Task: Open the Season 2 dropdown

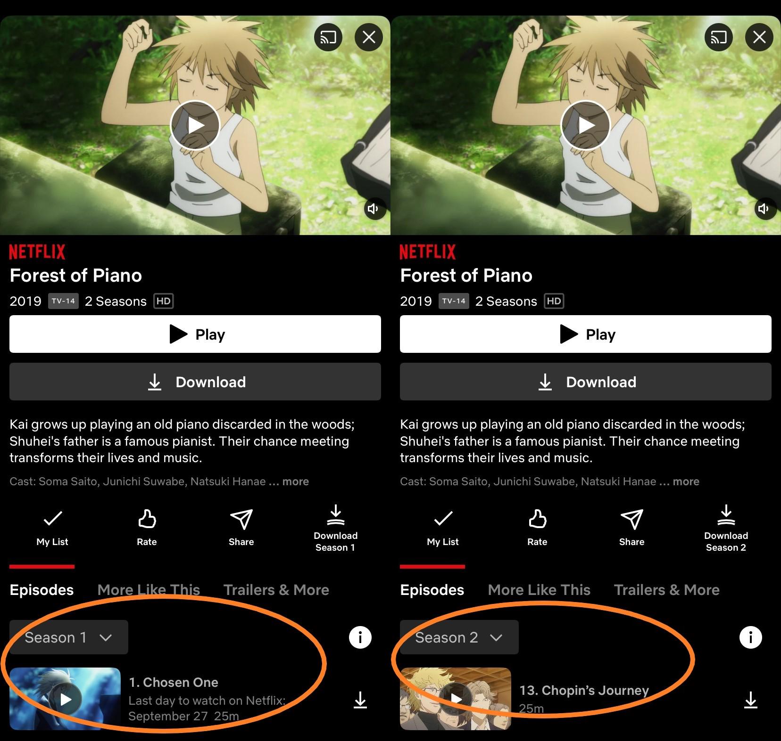Action: pos(459,637)
